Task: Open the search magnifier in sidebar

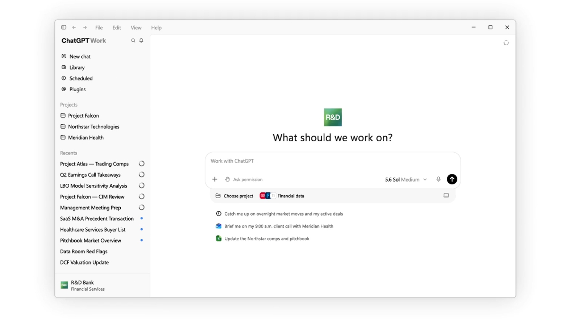Action: (133, 41)
